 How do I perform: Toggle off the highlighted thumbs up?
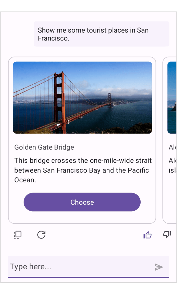pyautogui.click(x=147, y=235)
